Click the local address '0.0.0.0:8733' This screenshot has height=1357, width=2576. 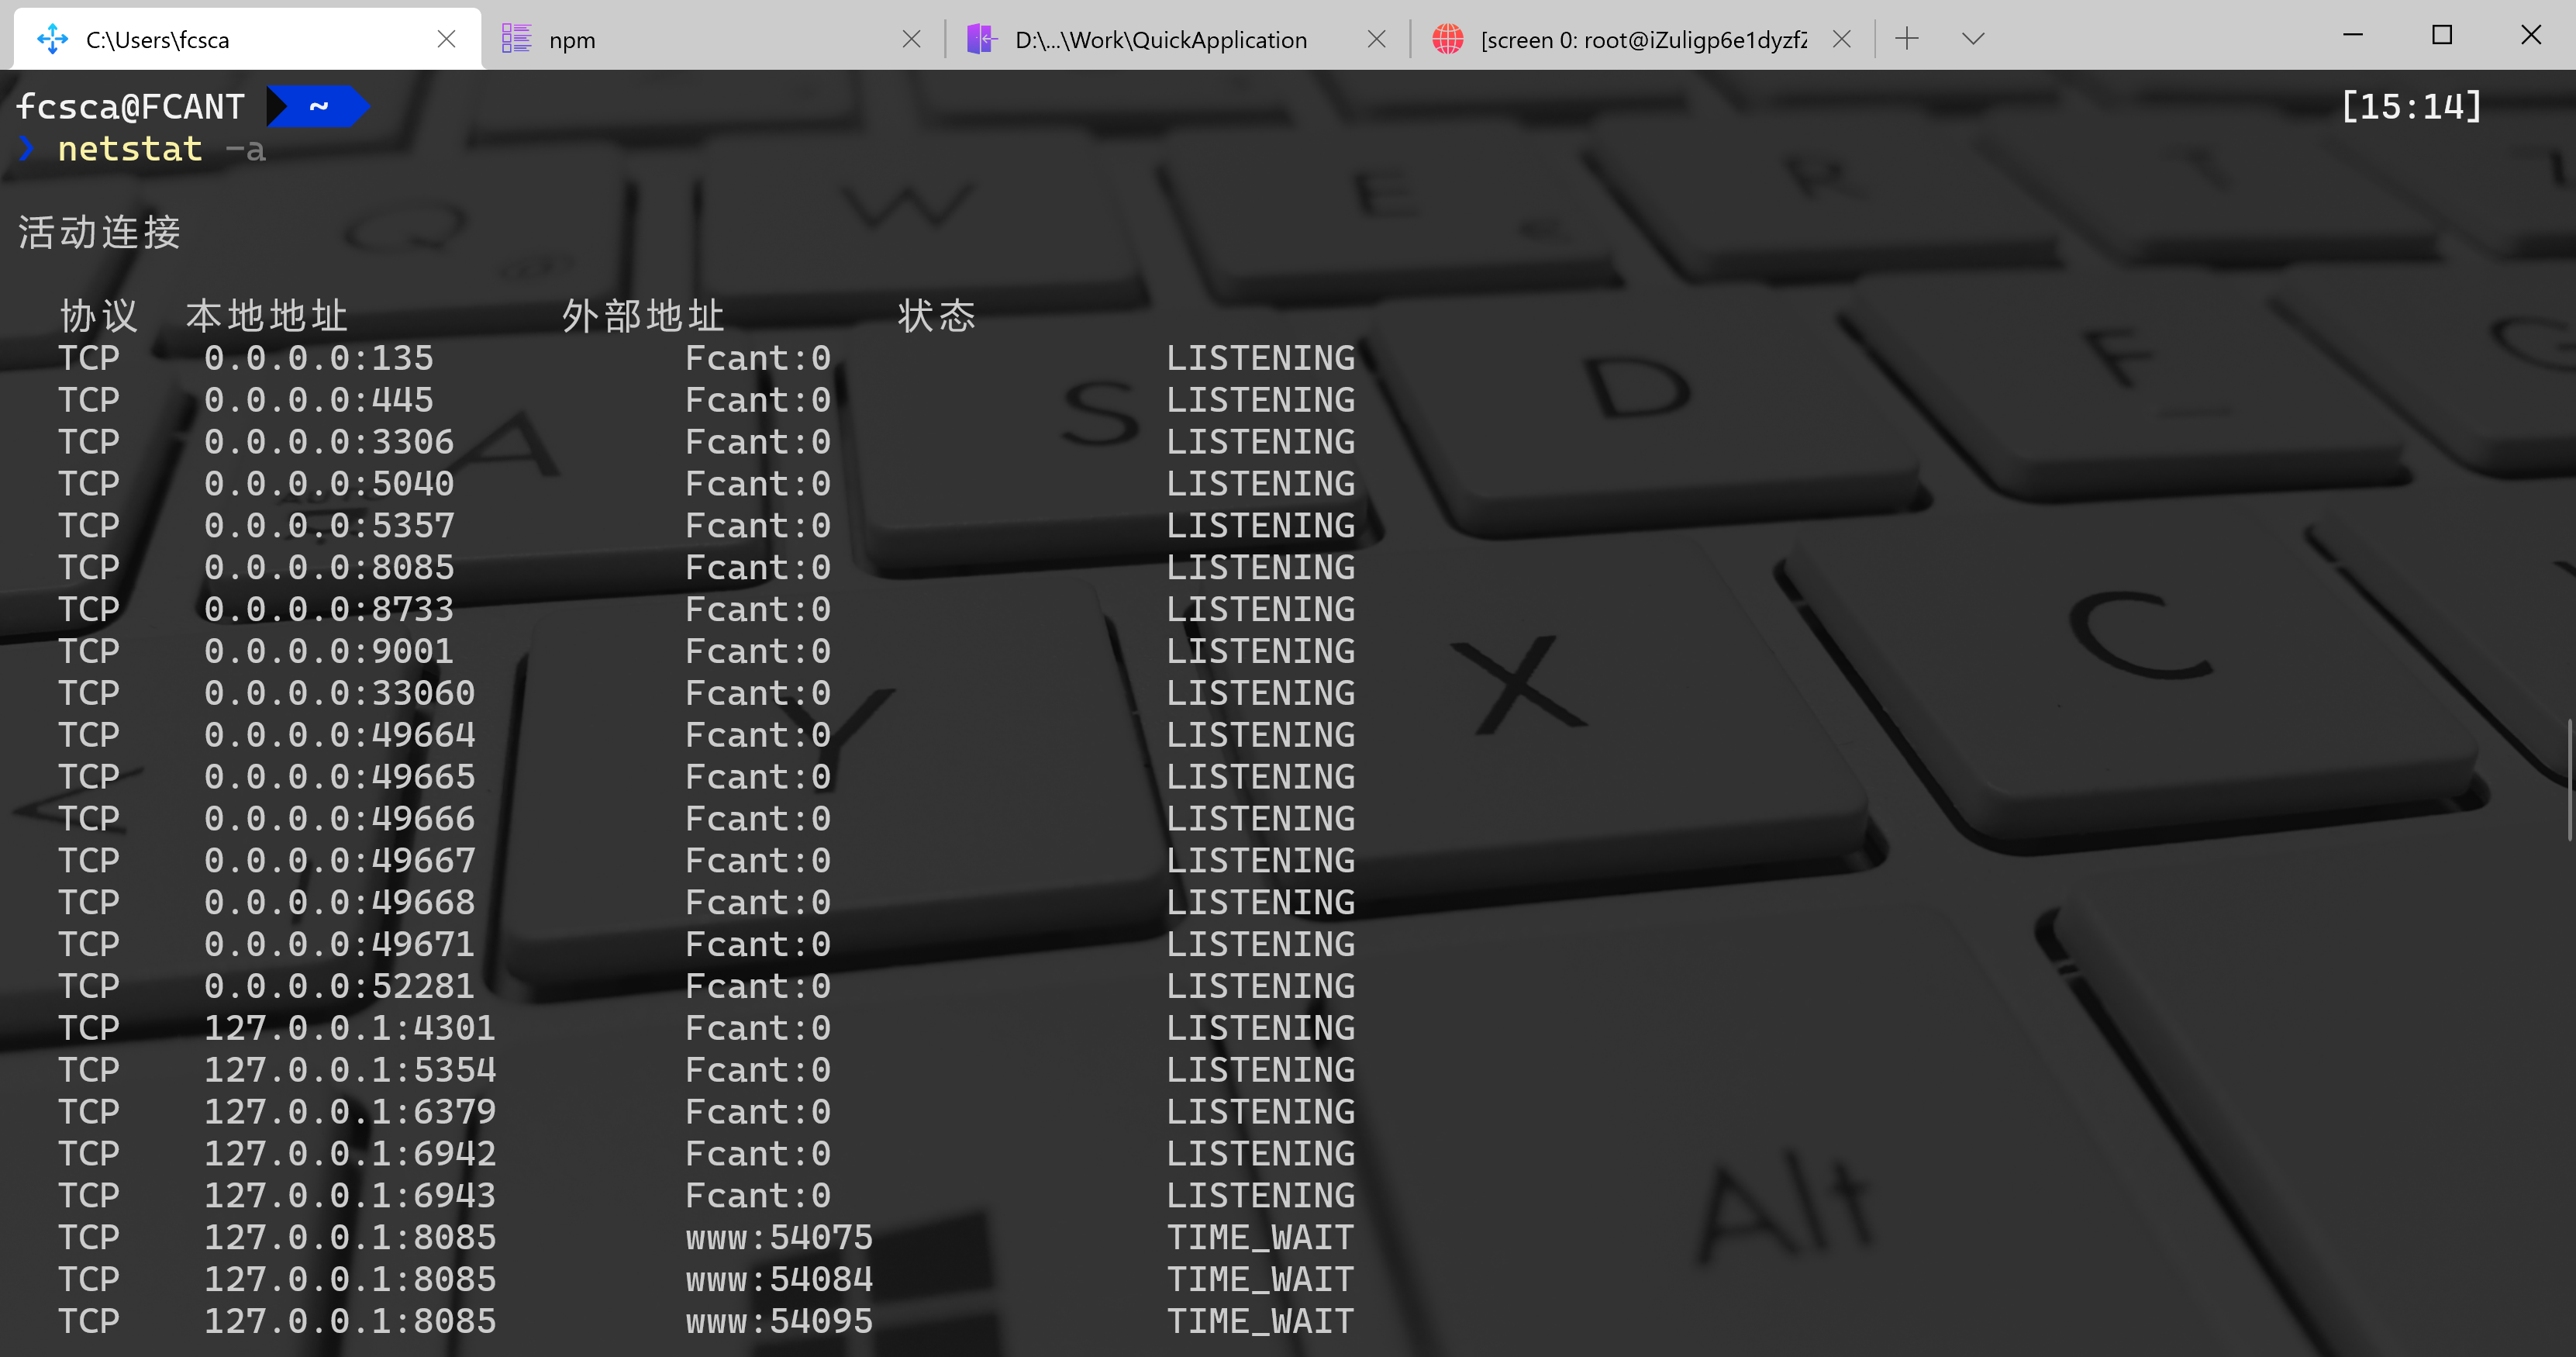329,610
